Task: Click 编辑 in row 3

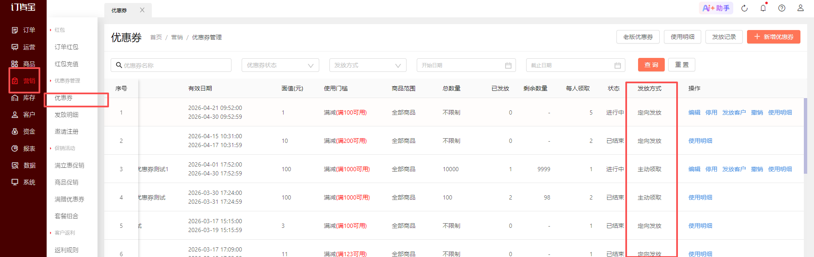Action: point(694,169)
